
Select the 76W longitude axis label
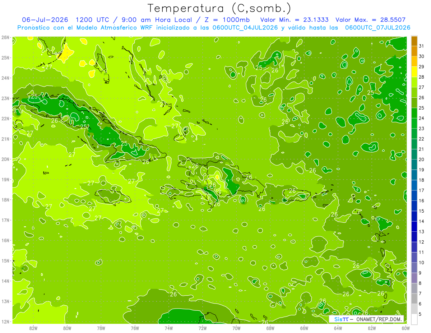[x=135, y=328]
